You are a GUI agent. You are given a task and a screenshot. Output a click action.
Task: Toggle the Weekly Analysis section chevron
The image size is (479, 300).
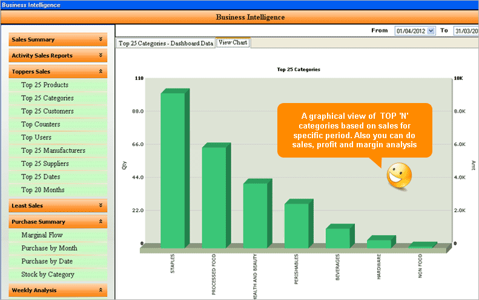(101, 290)
